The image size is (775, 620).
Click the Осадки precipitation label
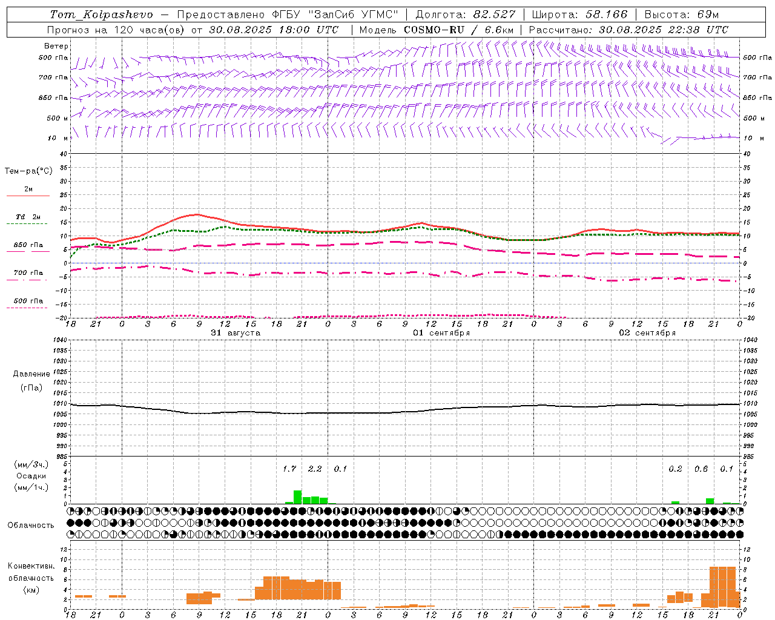click(x=31, y=476)
